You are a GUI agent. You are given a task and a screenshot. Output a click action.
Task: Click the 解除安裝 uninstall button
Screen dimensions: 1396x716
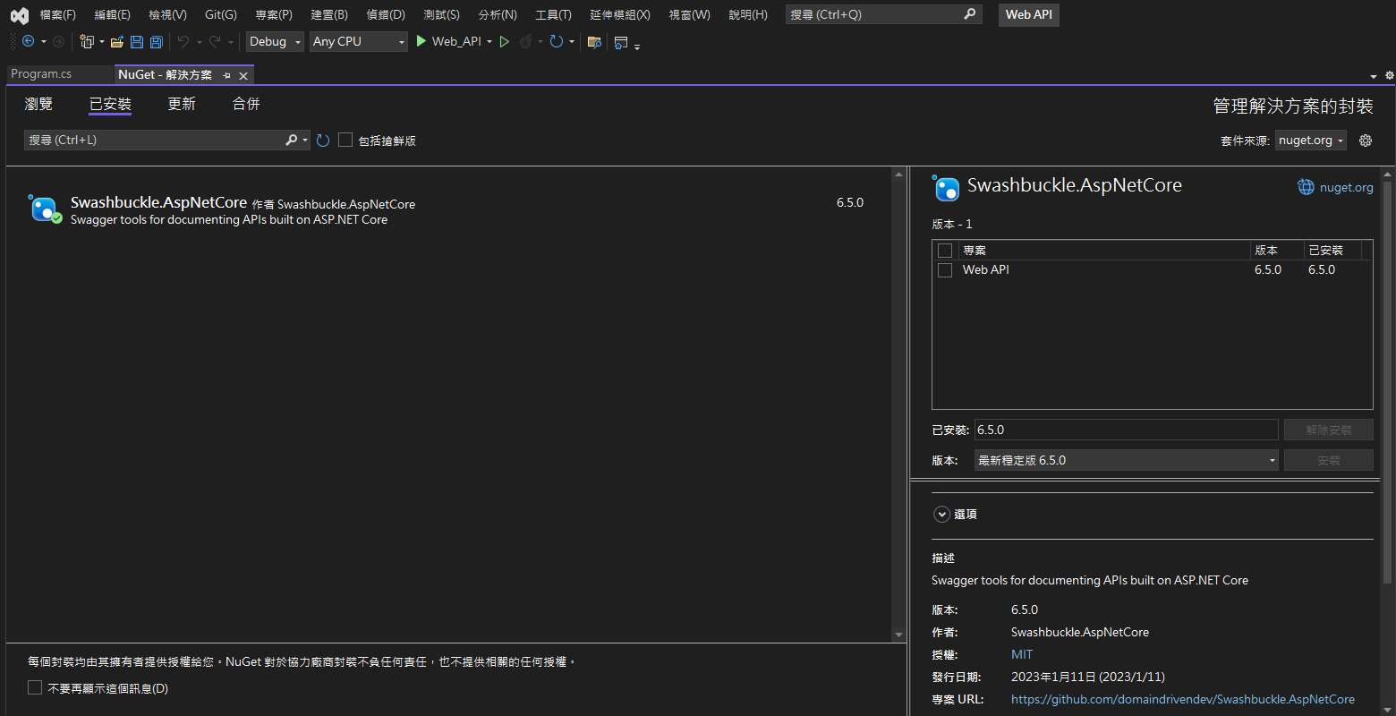coord(1328,430)
